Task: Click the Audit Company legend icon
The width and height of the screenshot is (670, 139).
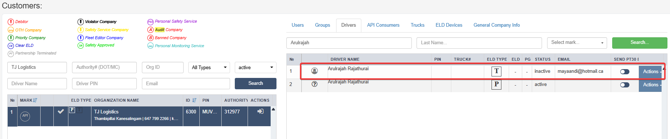Action: tap(150, 30)
